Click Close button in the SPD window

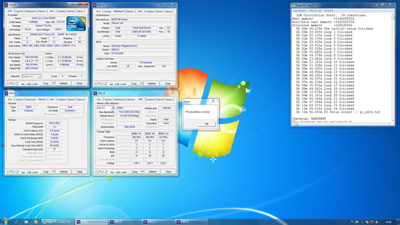click(x=168, y=172)
